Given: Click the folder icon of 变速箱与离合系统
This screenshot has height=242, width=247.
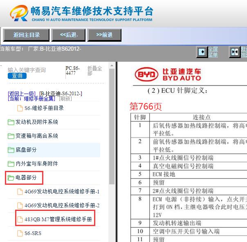Looking at the screenshot, I should 11,136.
